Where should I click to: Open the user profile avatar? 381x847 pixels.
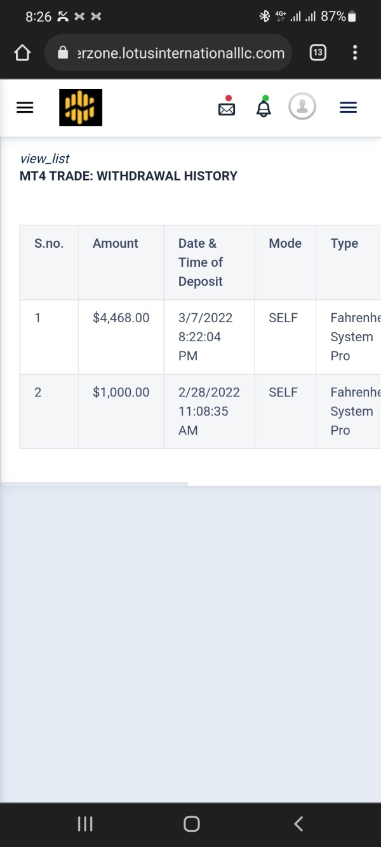click(302, 107)
